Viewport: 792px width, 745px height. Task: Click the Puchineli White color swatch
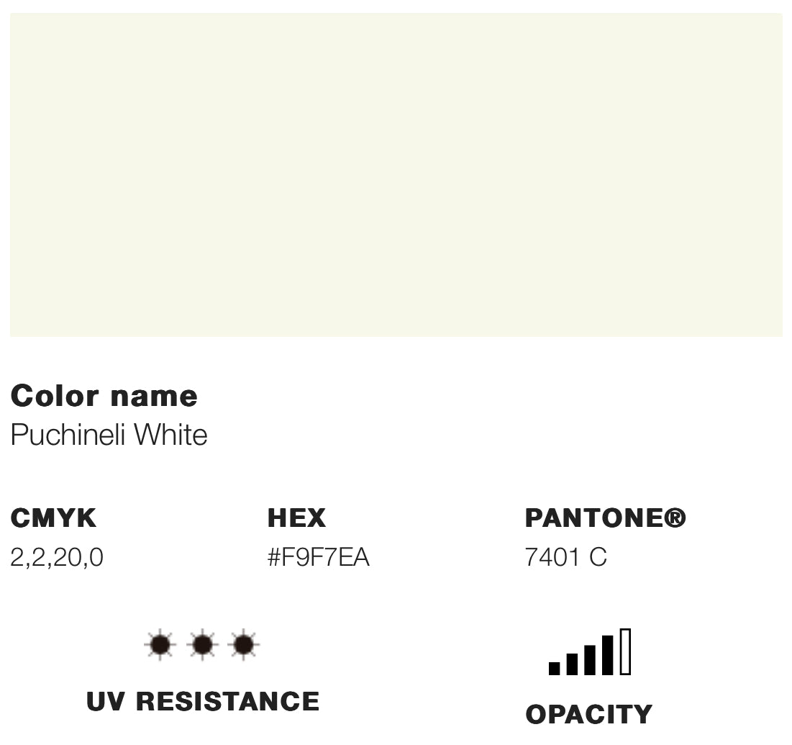tap(396, 174)
